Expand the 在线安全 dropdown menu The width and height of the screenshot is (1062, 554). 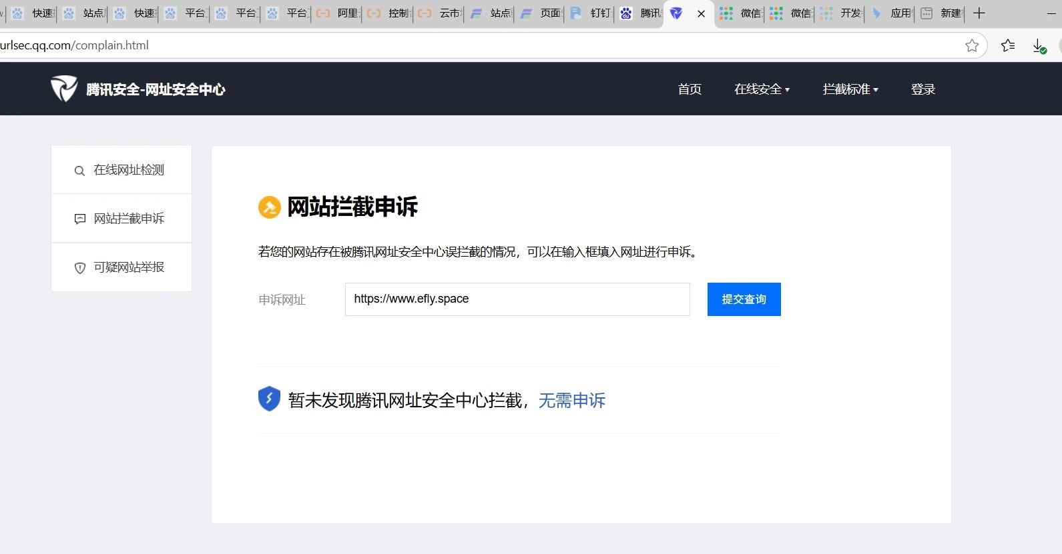[x=762, y=89]
